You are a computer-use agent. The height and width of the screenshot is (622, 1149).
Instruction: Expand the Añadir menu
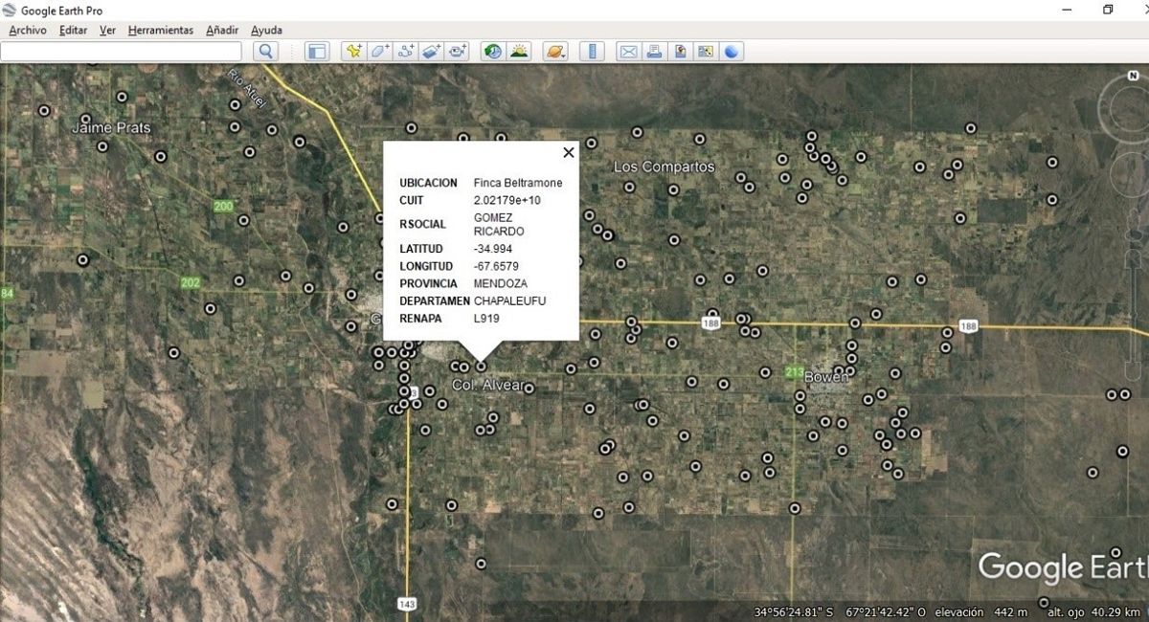point(221,31)
